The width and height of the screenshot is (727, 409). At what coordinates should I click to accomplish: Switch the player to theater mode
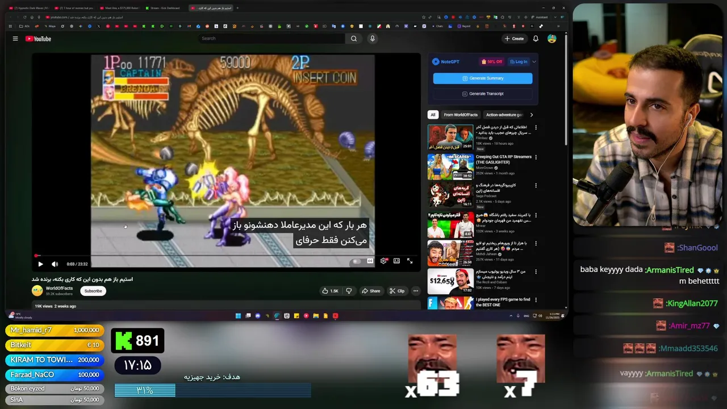[x=396, y=261]
